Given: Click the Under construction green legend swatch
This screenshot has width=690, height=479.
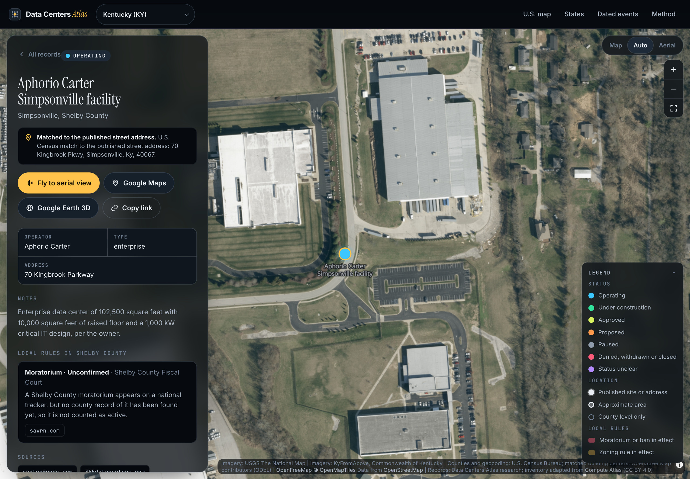Looking at the screenshot, I should click(591, 308).
